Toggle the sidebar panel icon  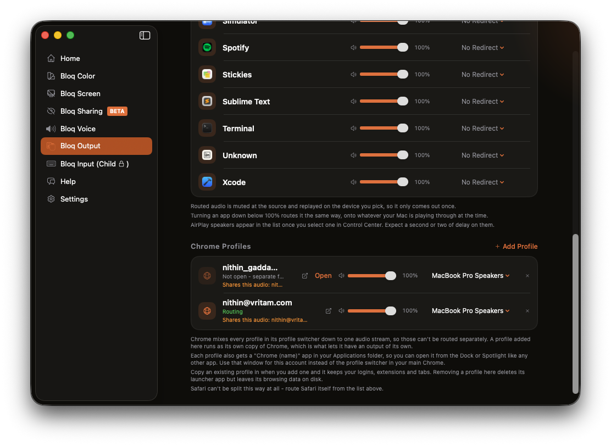click(145, 36)
